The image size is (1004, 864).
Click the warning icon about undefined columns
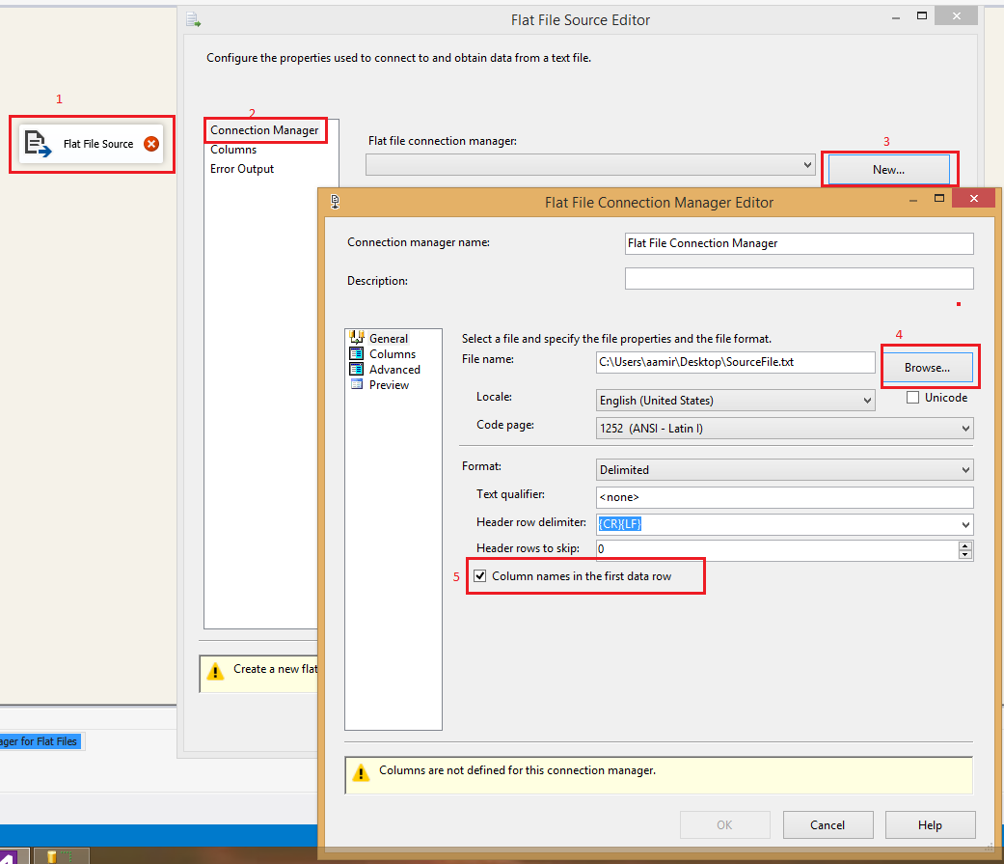[361, 774]
